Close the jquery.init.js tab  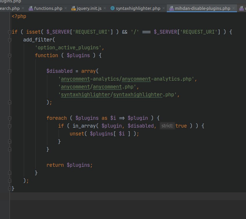pyautogui.click(x=105, y=8)
